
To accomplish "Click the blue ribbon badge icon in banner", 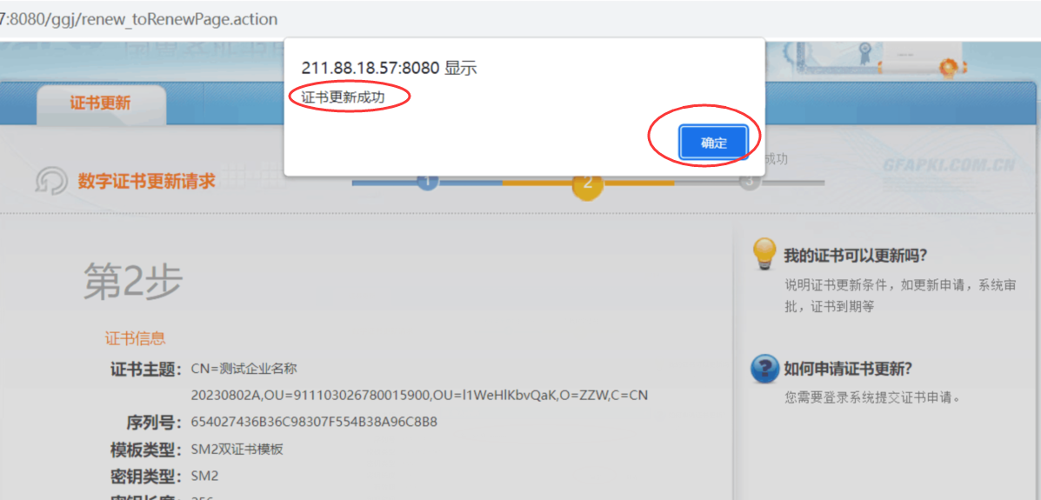I will coord(864,52).
